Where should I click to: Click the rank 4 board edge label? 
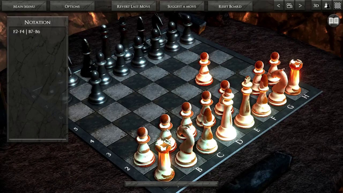(92, 141)
